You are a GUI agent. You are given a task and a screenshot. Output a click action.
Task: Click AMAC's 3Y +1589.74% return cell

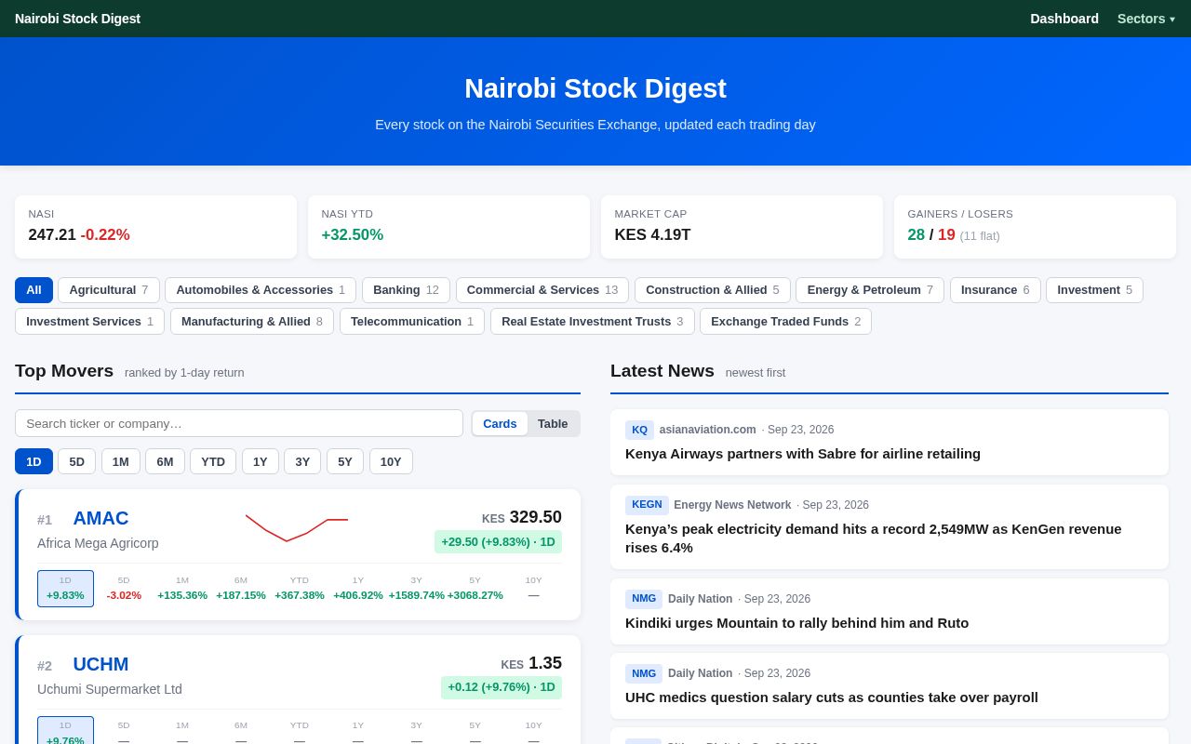(x=417, y=589)
